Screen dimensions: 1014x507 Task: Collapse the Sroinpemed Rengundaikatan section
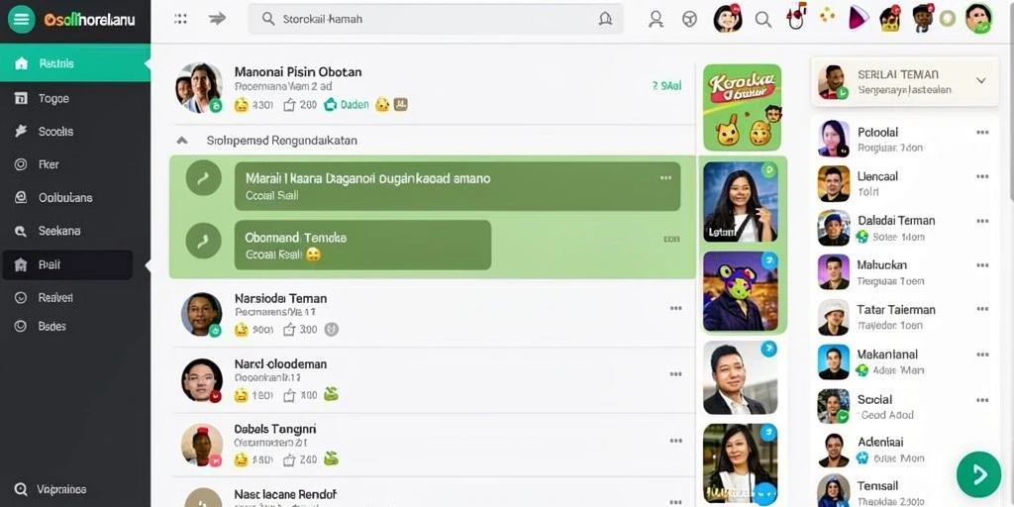coord(182,141)
